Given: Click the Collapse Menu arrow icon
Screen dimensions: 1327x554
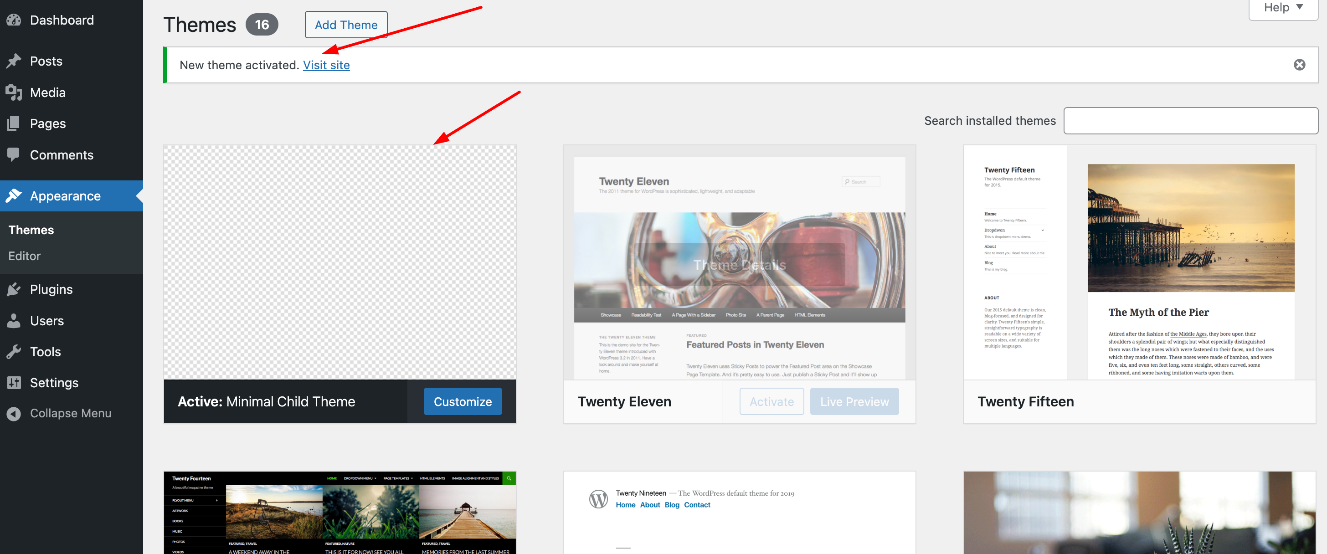Looking at the screenshot, I should click(x=14, y=413).
